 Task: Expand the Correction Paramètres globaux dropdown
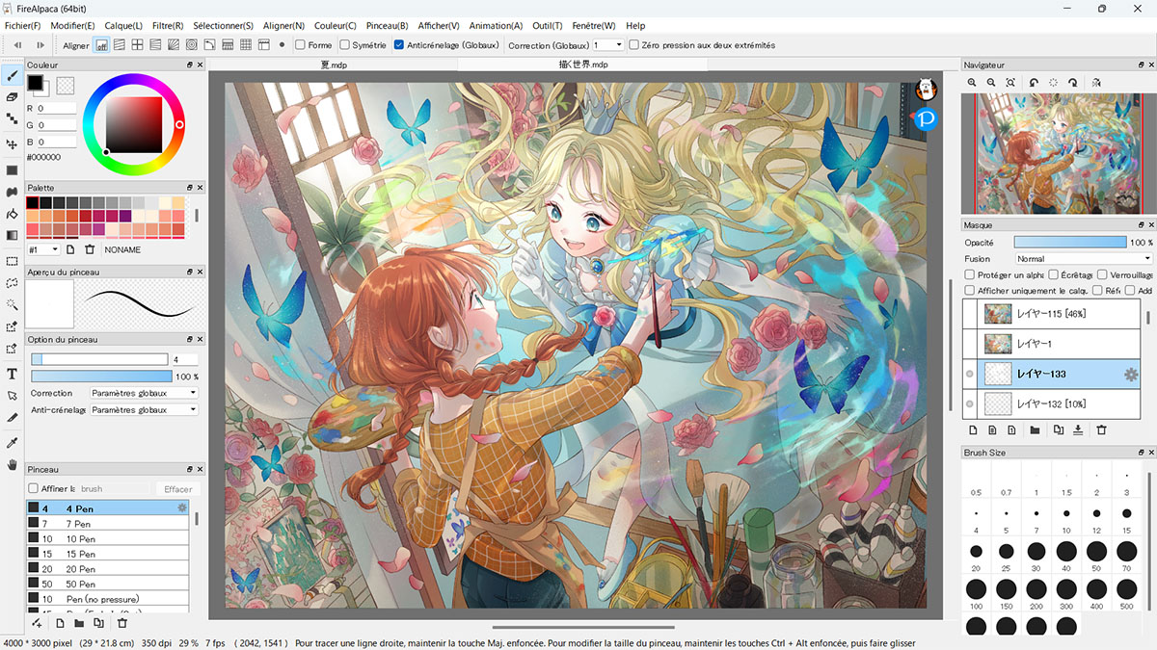pos(144,393)
